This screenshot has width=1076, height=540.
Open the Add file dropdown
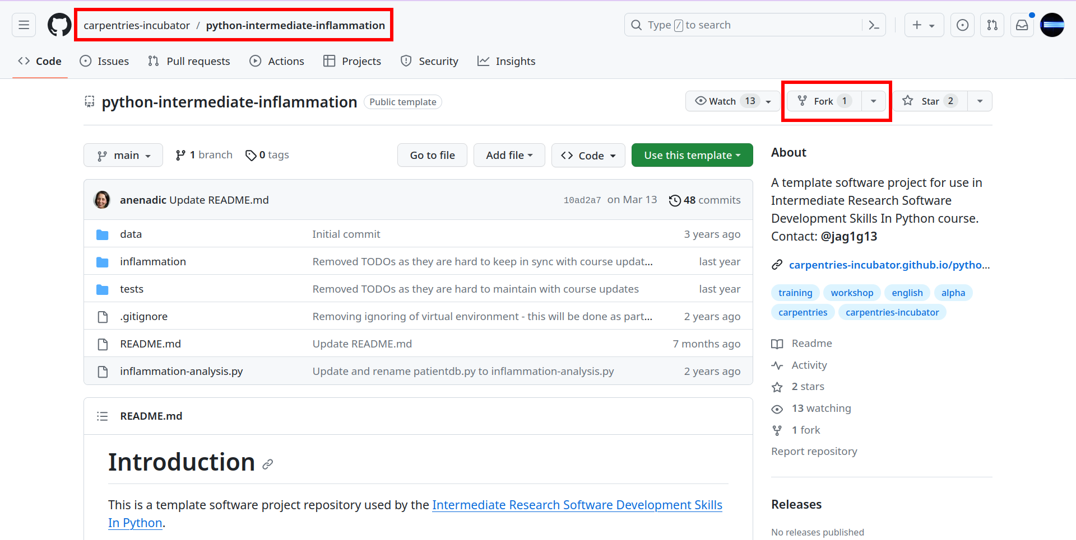[509, 155]
